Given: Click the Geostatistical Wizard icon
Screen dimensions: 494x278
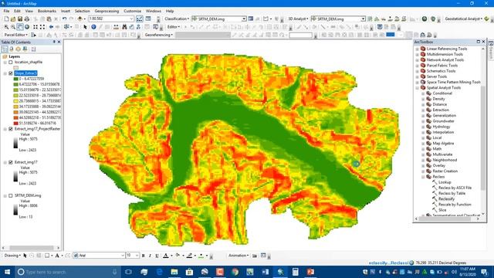Looking at the screenshot, I should coord(486,19).
